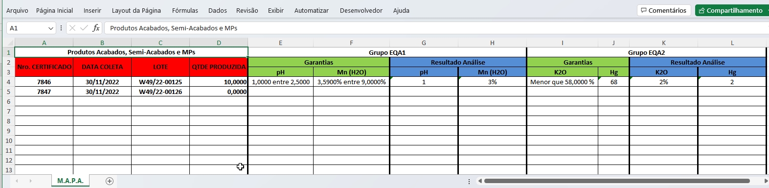Image resolution: width=769 pixels, height=188 pixels.
Task: Click the formula bar resize dots handle
Action: [x=61, y=28]
